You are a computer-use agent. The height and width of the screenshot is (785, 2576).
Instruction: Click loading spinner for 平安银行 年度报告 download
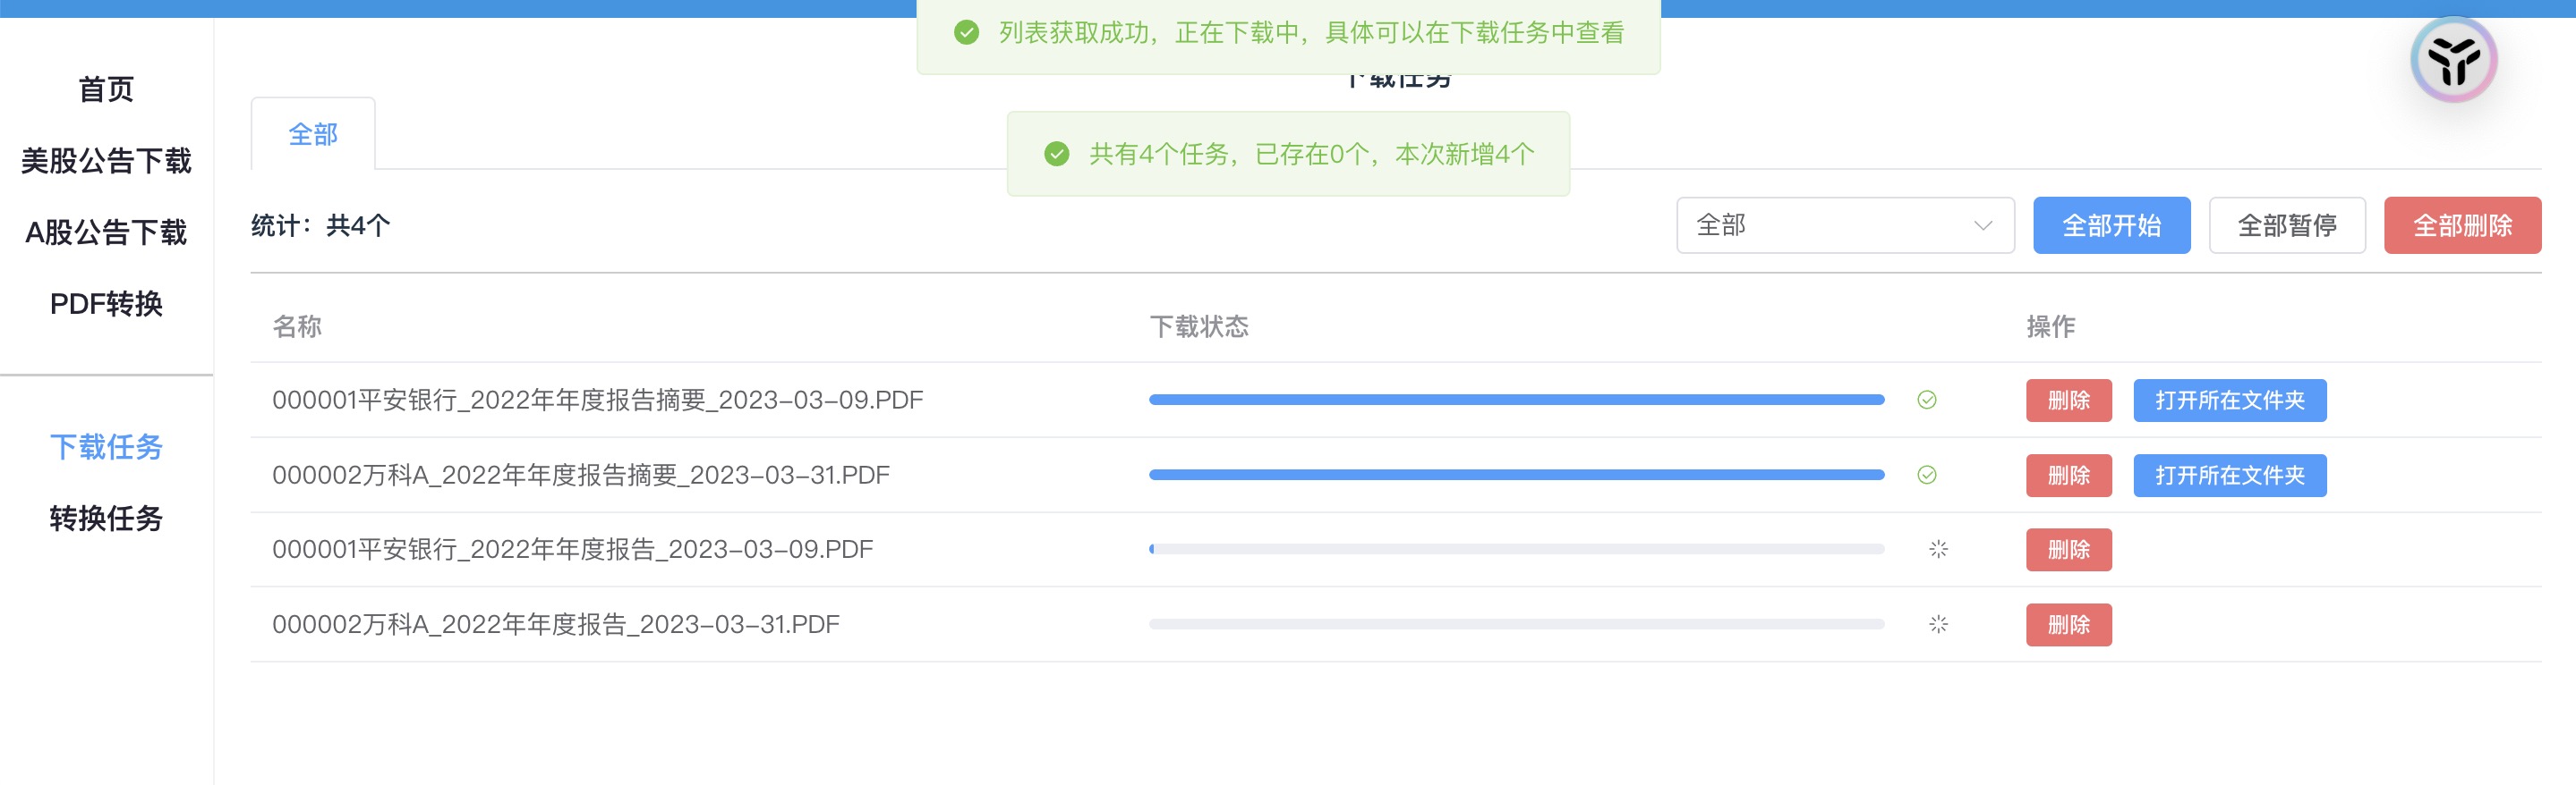click(x=1938, y=549)
